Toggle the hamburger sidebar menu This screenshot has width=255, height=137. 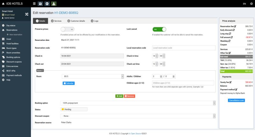[34, 4]
